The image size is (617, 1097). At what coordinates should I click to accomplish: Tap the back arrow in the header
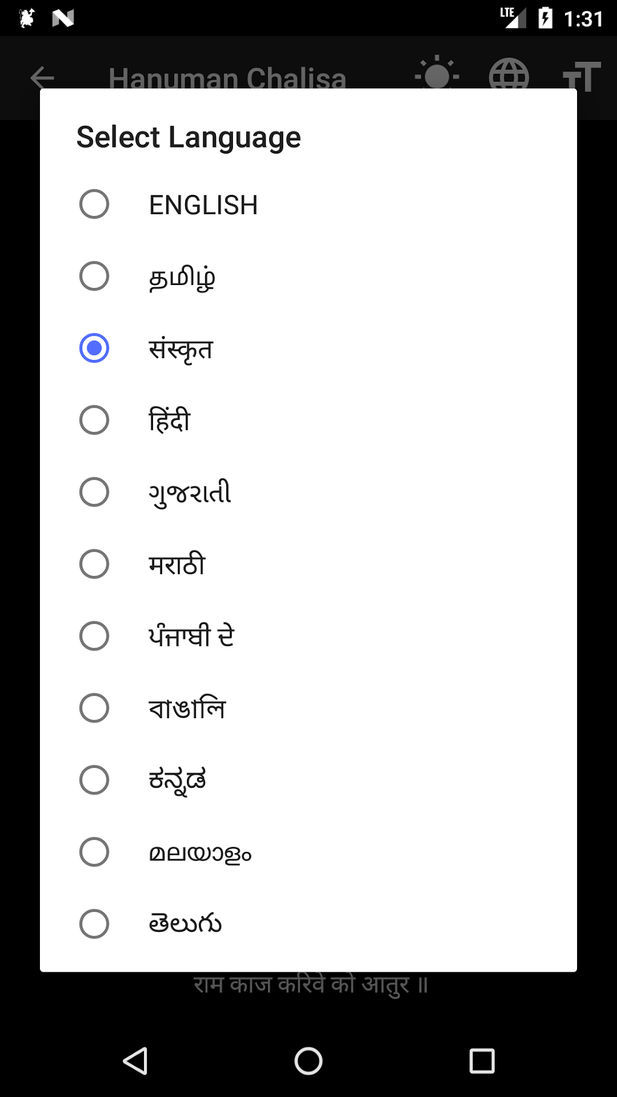[x=42, y=77]
